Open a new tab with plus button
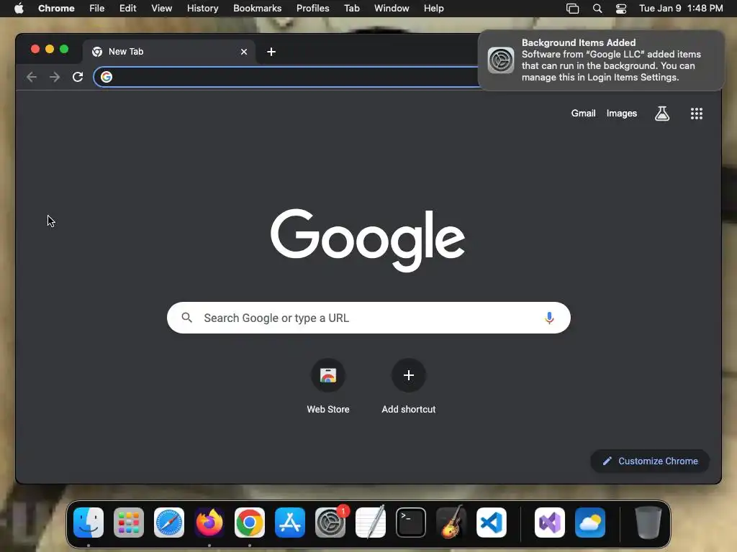 pyautogui.click(x=271, y=52)
